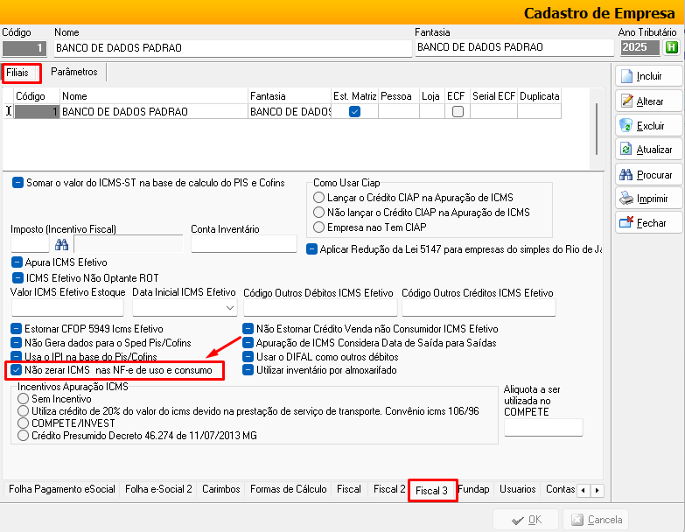This screenshot has width=685, height=532.
Task: Click the Fantasia input field
Action: coord(514,47)
